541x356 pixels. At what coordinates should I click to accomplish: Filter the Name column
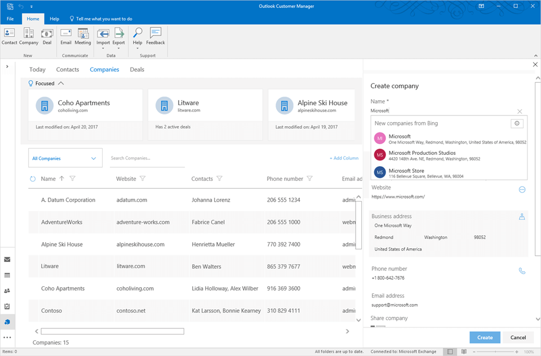click(x=73, y=179)
